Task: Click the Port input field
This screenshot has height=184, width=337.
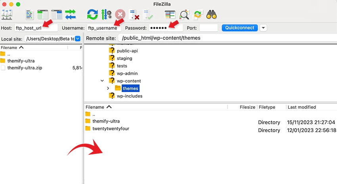Action: (x=209, y=28)
